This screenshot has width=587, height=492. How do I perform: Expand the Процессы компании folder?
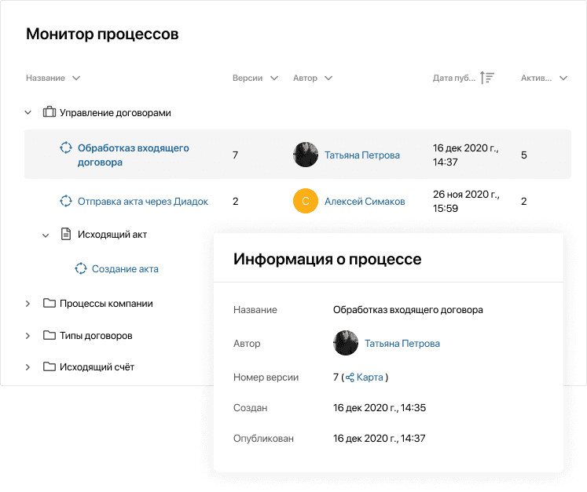click(x=28, y=304)
